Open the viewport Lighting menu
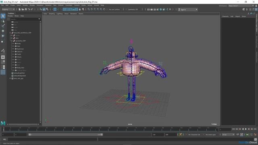Viewport: 258px width, 145px height. 60,14
